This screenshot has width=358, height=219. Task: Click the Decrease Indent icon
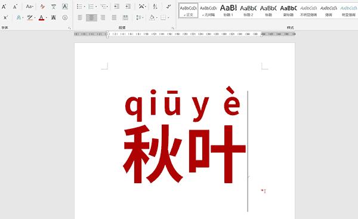pos(117,7)
